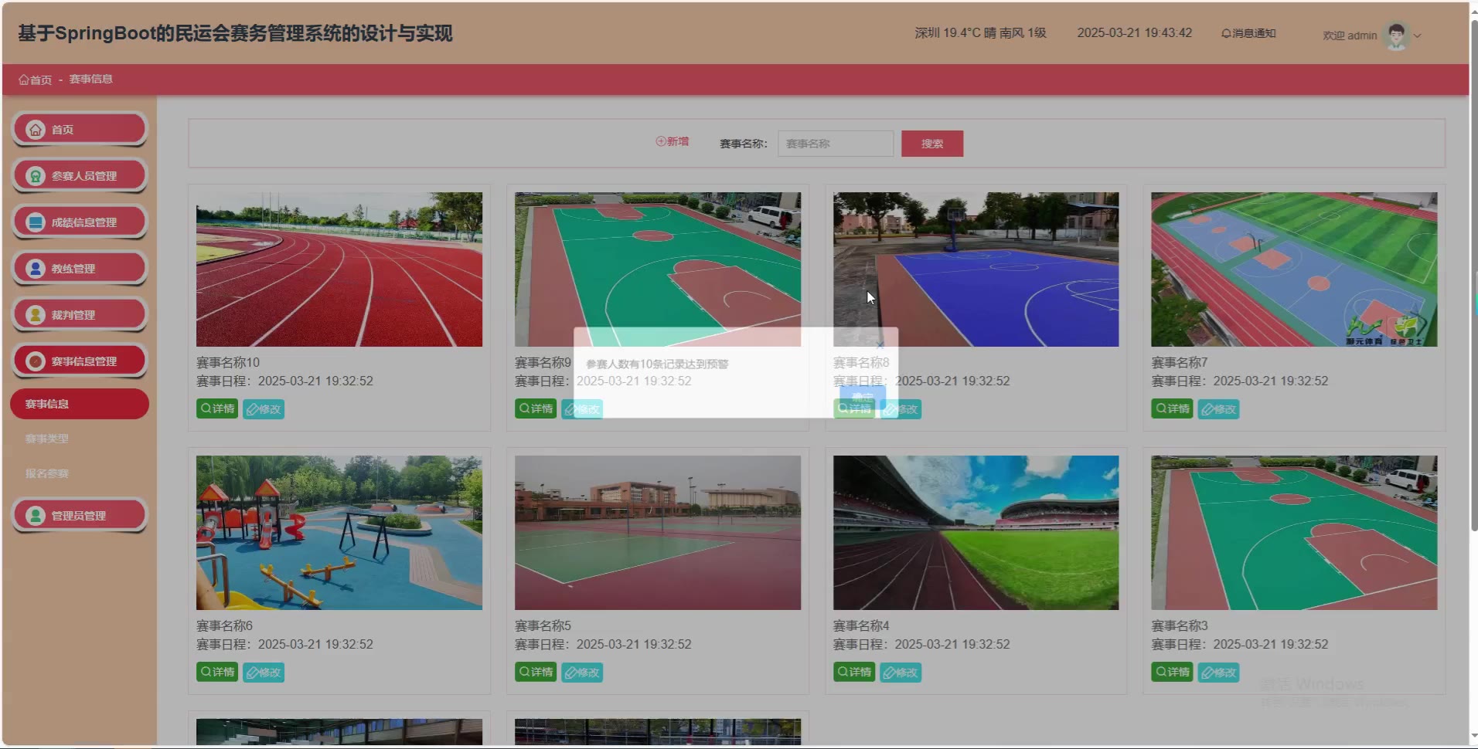This screenshot has height=749, width=1478.
Task: View 详情 for 赛事名称7
Action: point(1172,408)
